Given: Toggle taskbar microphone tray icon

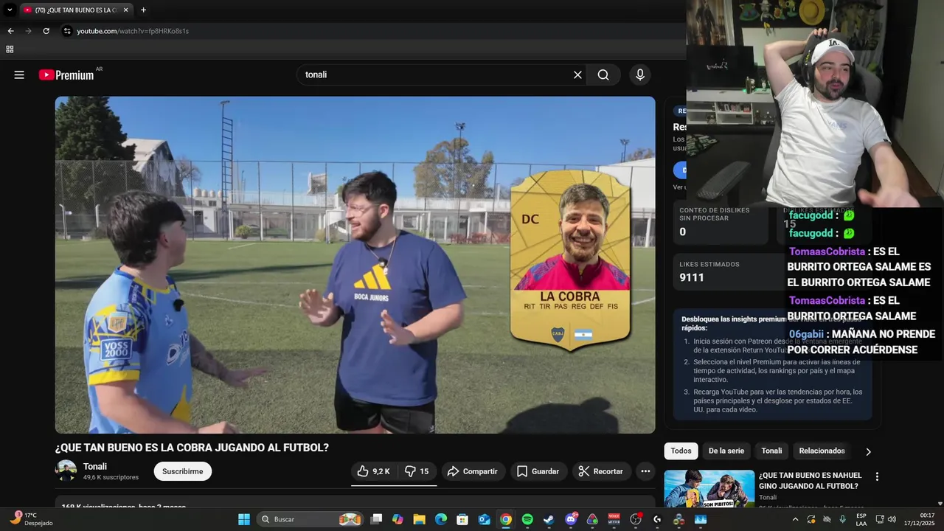Looking at the screenshot, I should [842, 519].
